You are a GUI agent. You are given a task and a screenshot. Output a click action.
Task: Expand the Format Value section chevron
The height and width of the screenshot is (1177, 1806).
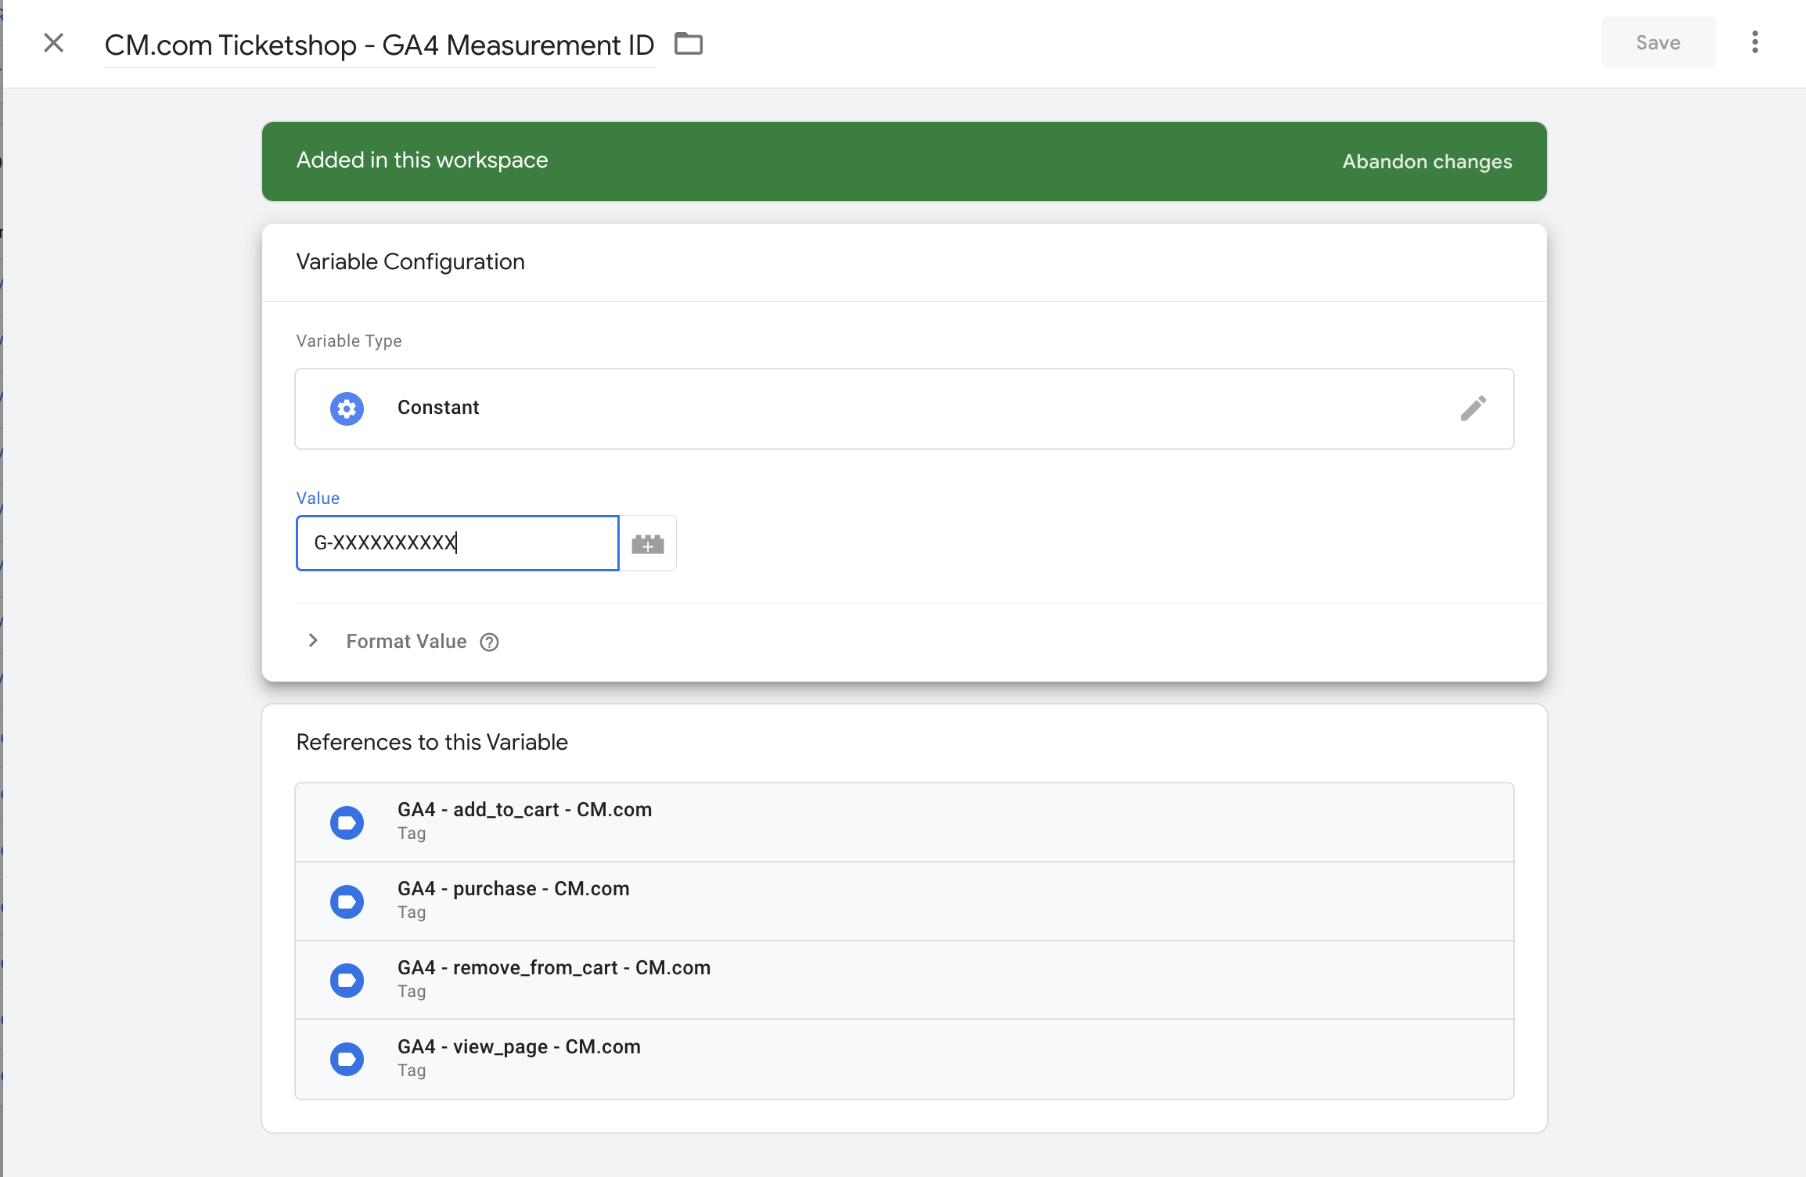click(x=313, y=641)
